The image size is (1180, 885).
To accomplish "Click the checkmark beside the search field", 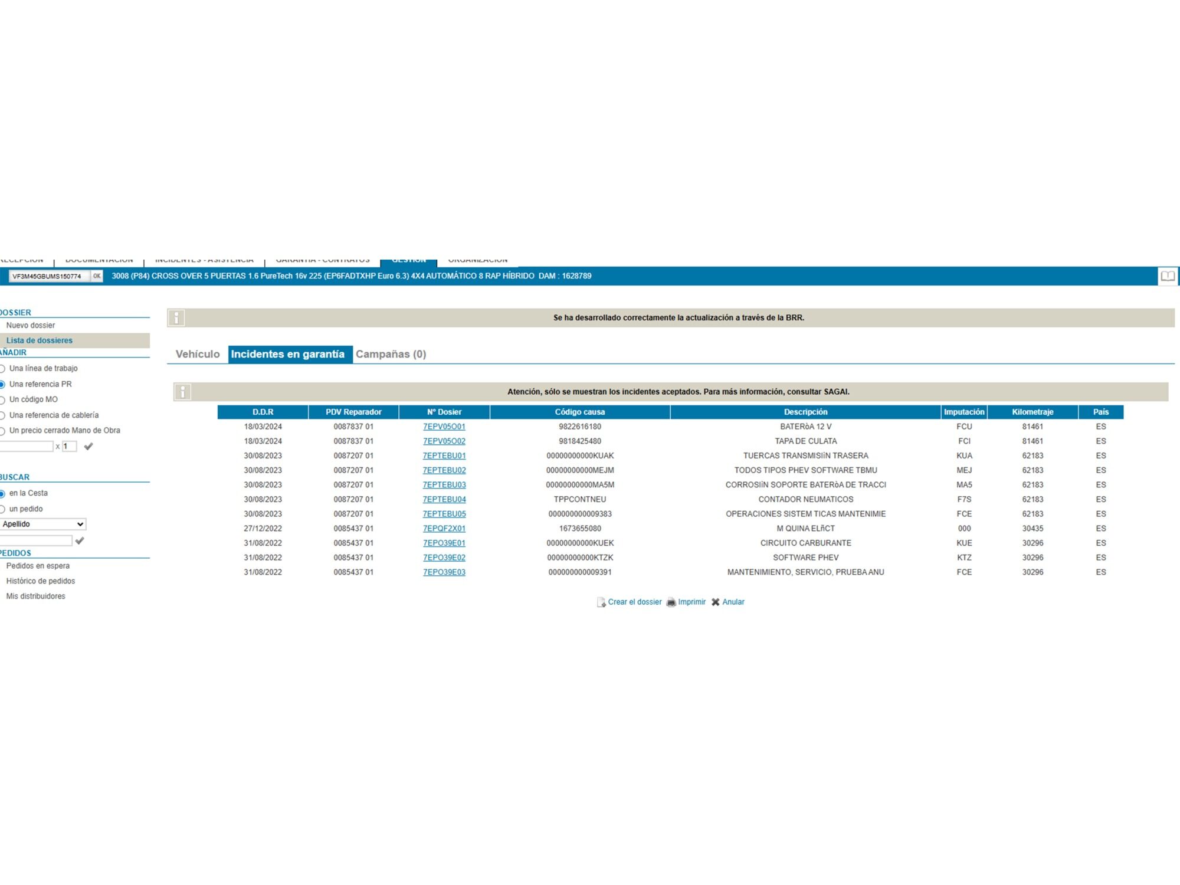I will (x=80, y=540).
